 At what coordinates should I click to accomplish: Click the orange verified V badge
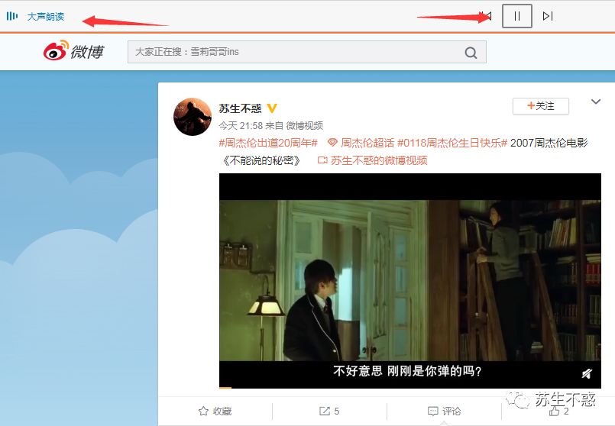(271, 108)
